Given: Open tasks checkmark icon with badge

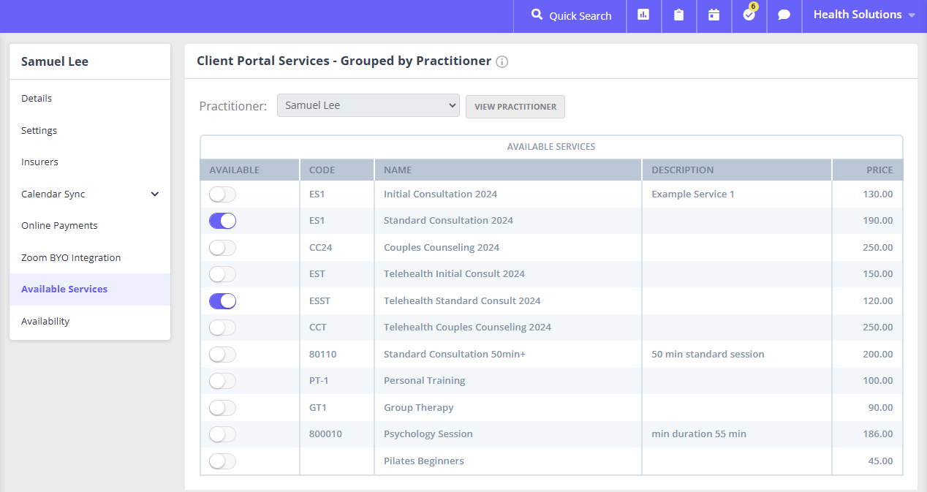Looking at the screenshot, I should 749,15.
